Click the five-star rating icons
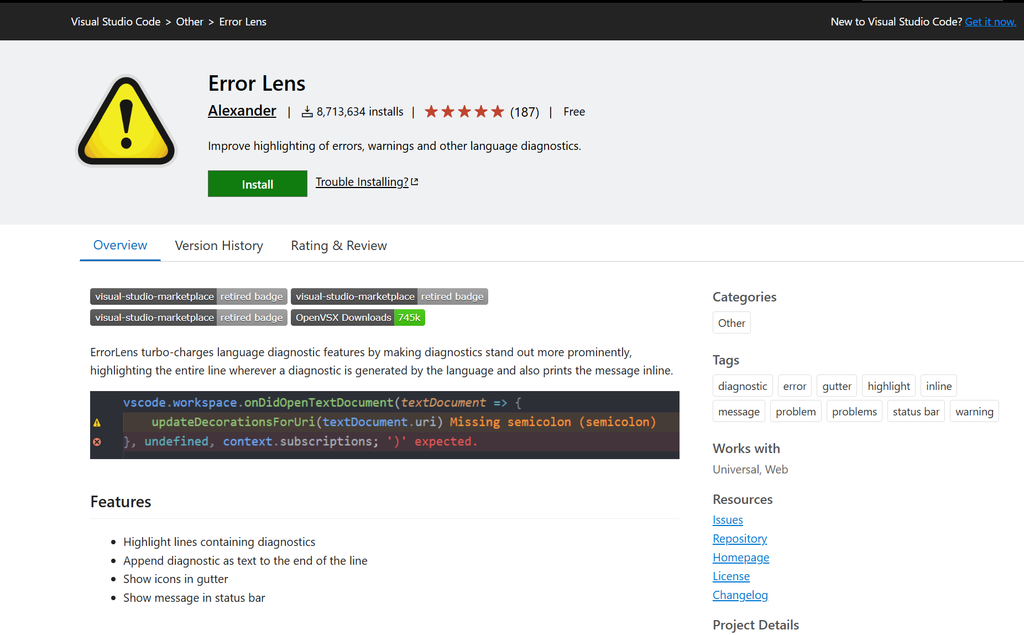Screen dimensions: 1024x635 [464, 112]
